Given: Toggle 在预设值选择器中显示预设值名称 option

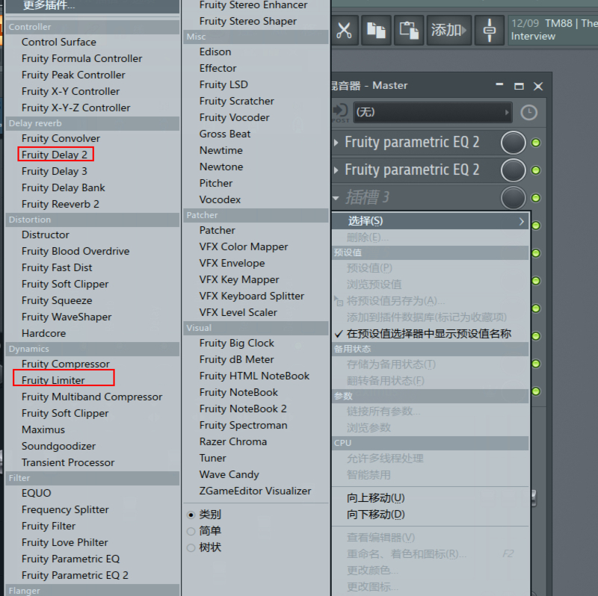Looking at the screenshot, I should [431, 334].
